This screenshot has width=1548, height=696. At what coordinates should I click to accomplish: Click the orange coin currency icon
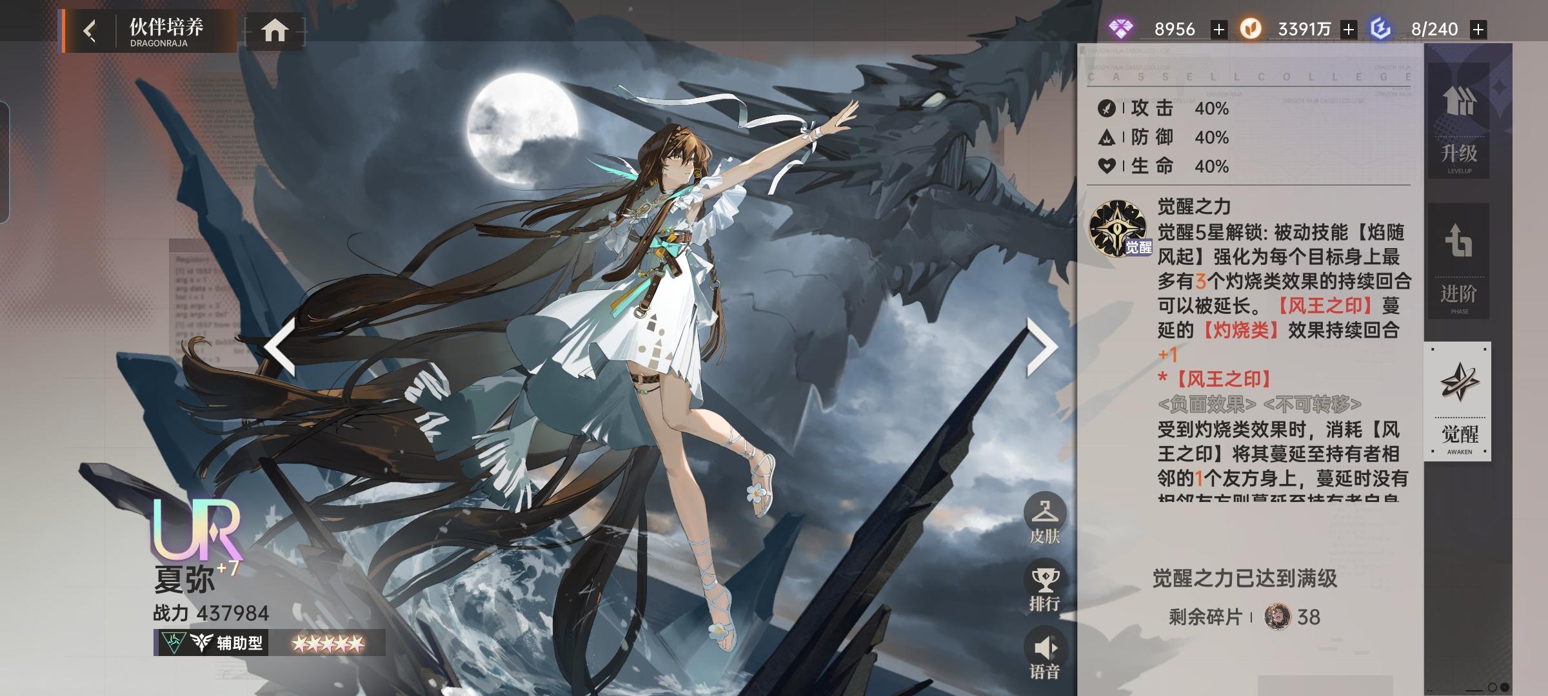[1251, 28]
